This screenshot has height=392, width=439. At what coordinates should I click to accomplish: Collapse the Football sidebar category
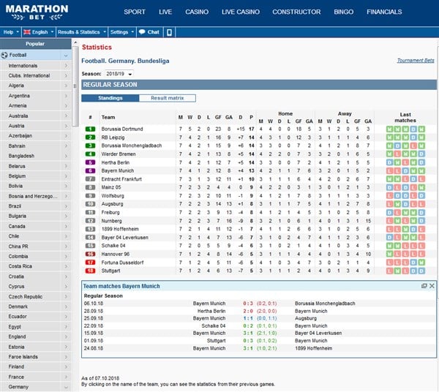coord(66,56)
